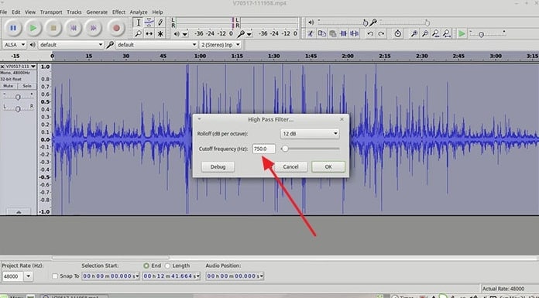The image size is (539, 298).
Task: Click the Paste icon in edit toolbar
Action: [332, 34]
